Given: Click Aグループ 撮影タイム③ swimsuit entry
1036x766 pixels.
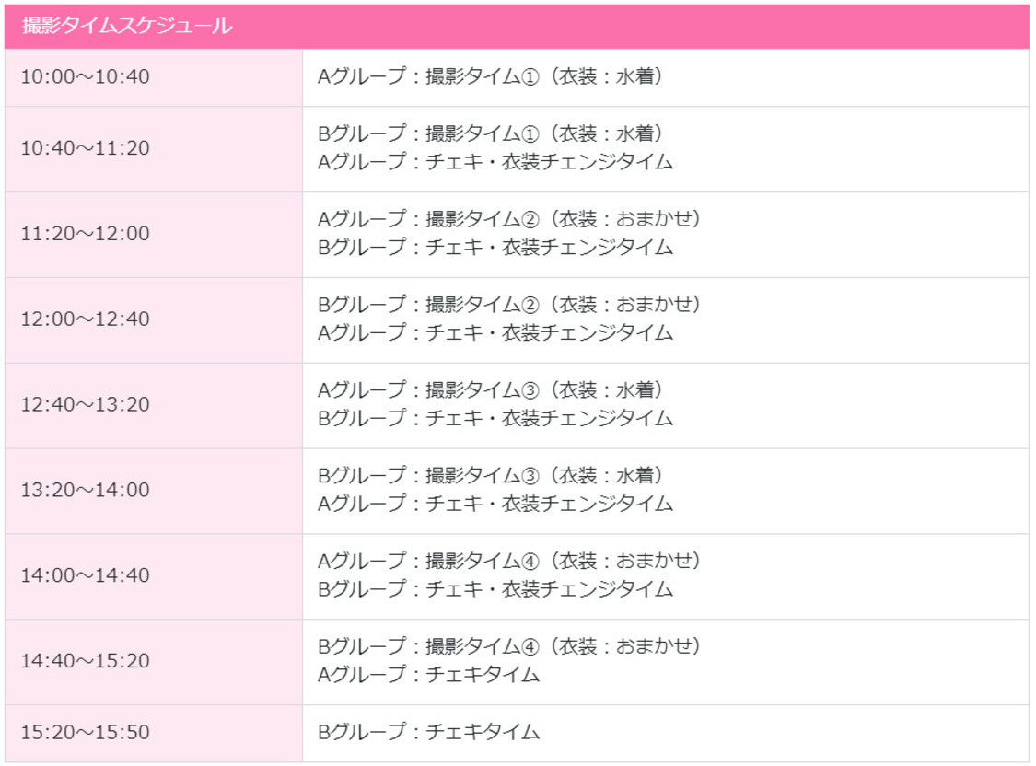Looking at the screenshot, I should coord(490,391).
